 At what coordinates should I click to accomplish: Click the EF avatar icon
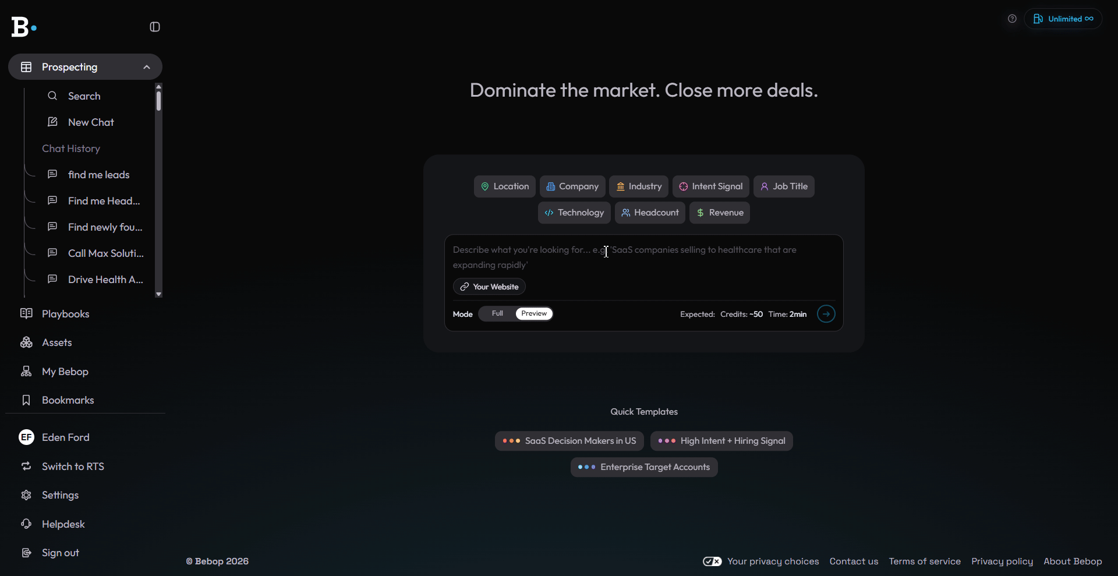click(26, 437)
